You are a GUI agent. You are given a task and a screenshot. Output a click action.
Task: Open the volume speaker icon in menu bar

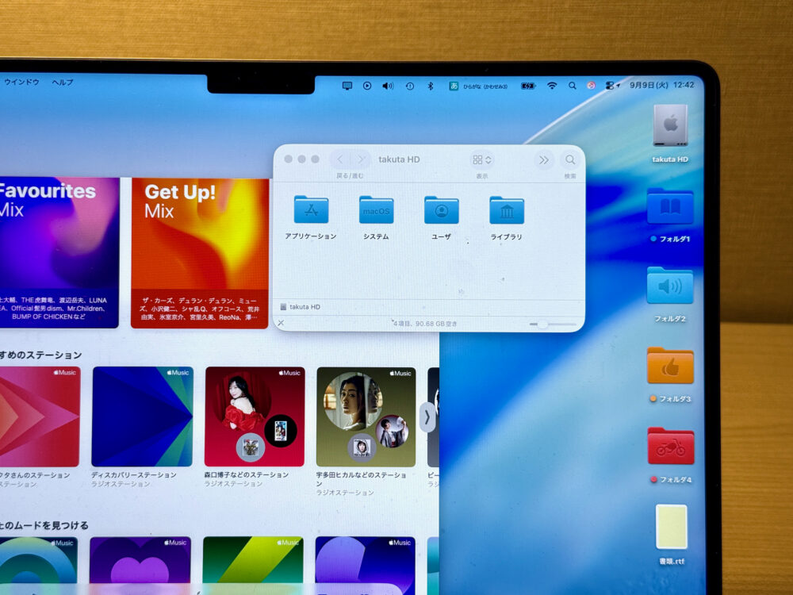click(388, 86)
